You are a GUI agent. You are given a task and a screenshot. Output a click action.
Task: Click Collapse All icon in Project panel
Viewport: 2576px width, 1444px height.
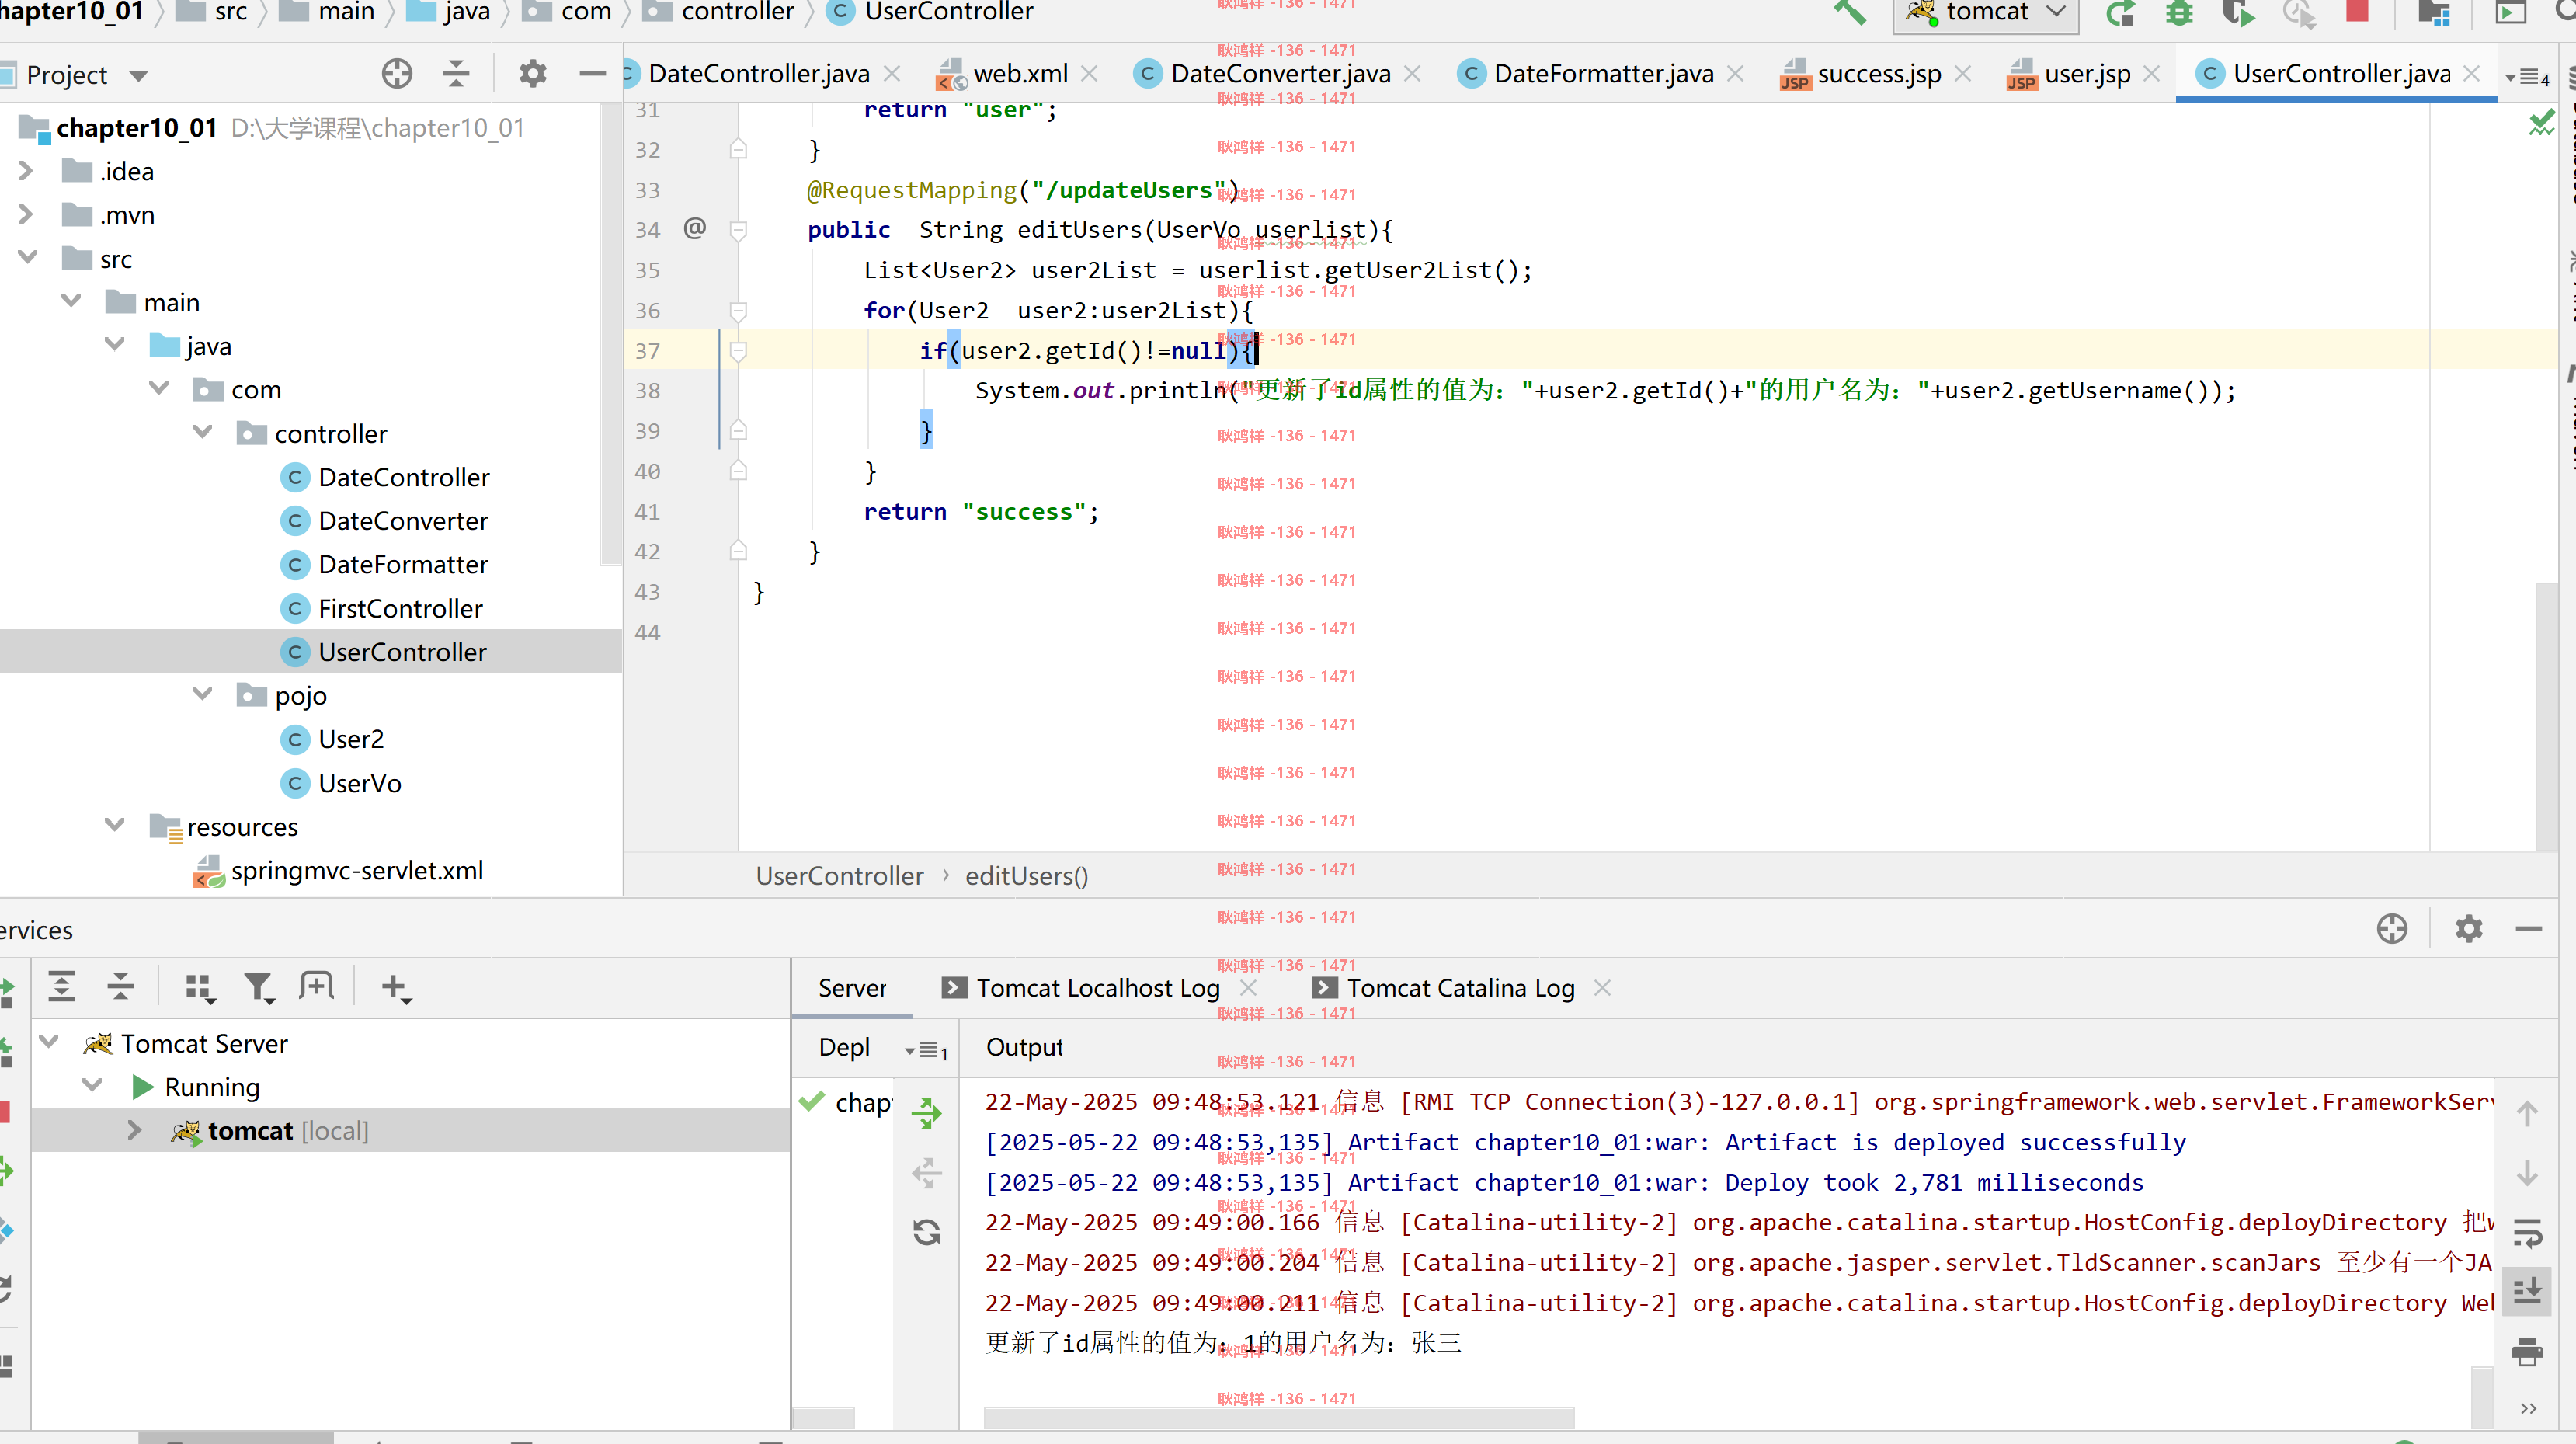coord(456,74)
